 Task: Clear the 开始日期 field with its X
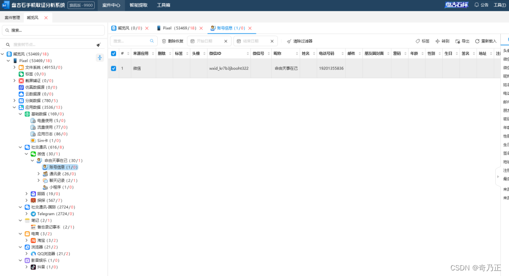225,41
